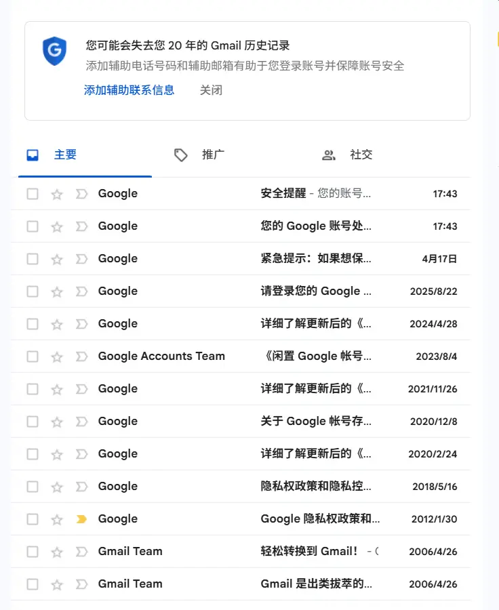Open Gmail 是出类拔萃的 email
The image size is (499, 610).
click(316, 584)
